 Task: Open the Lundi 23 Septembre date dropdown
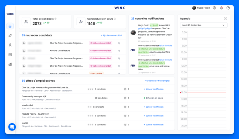point(204,25)
